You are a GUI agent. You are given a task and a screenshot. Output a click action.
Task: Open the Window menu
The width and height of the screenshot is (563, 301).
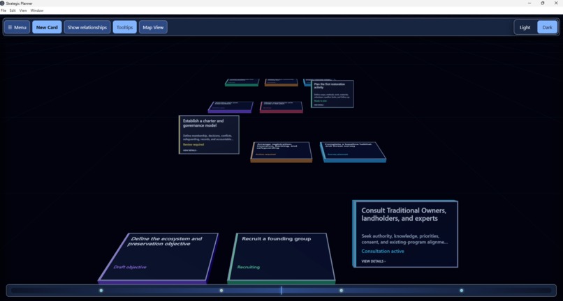coord(37,10)
